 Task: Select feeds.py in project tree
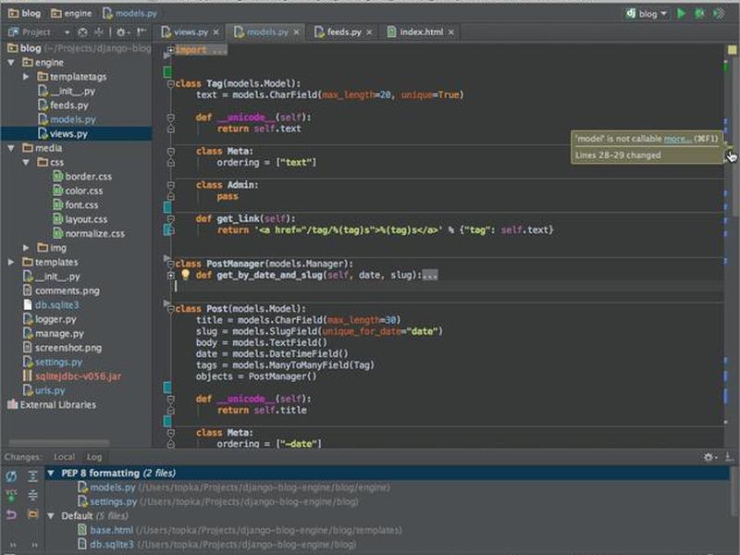pyautogui.click(x=63, y=105)
